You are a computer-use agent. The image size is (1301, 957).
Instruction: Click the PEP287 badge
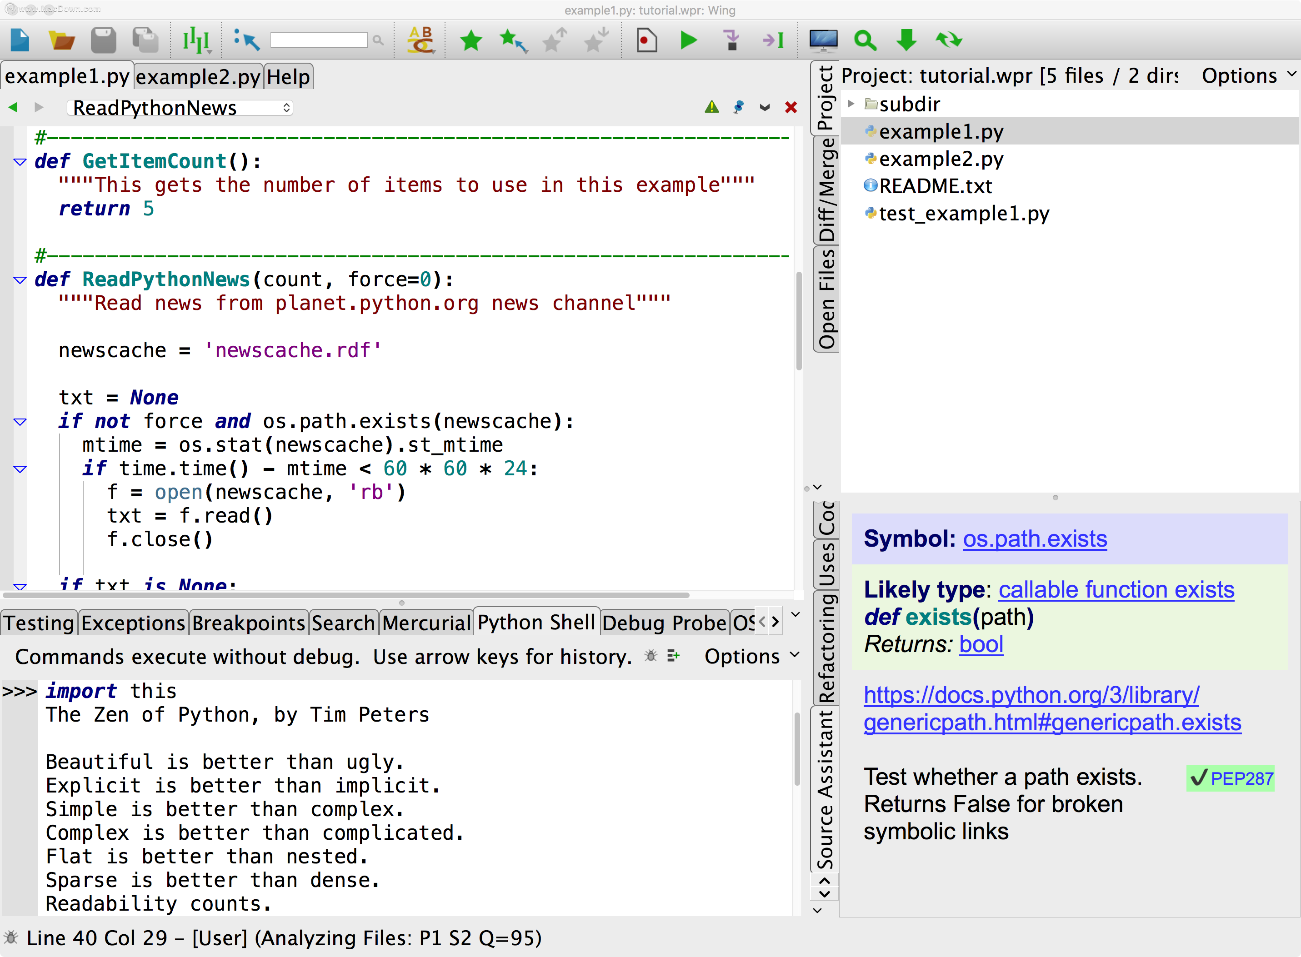tap(1230, 778)
